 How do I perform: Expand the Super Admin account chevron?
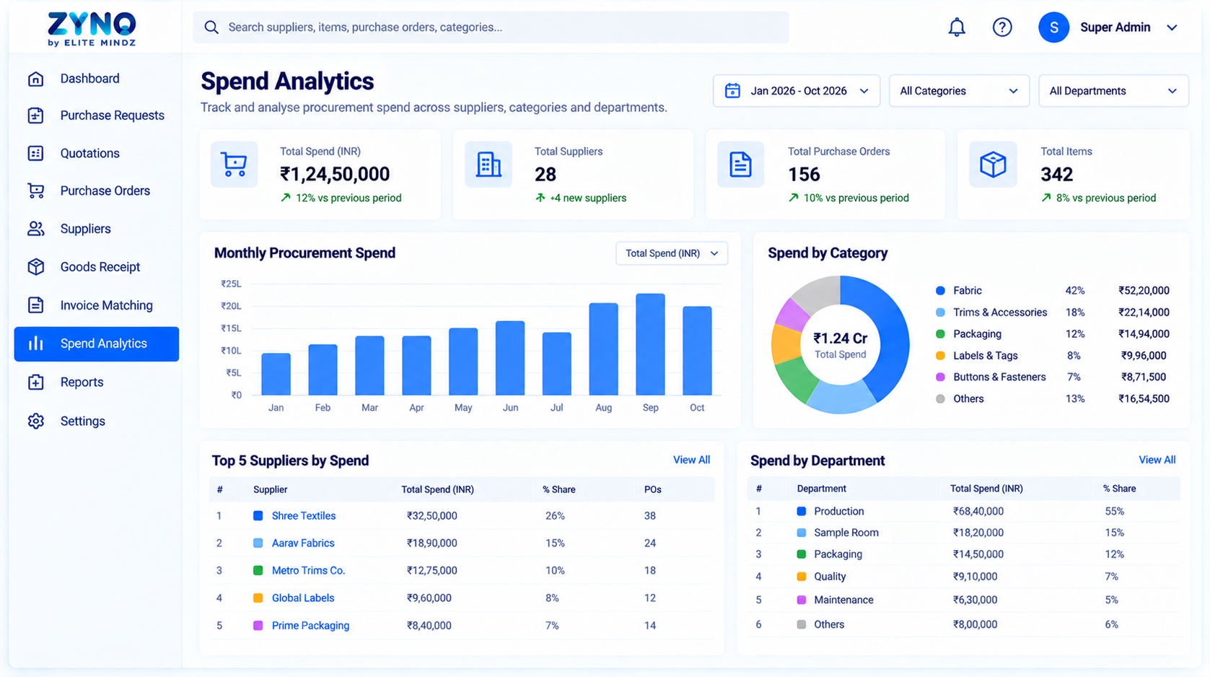click(x=1172, y=27)
